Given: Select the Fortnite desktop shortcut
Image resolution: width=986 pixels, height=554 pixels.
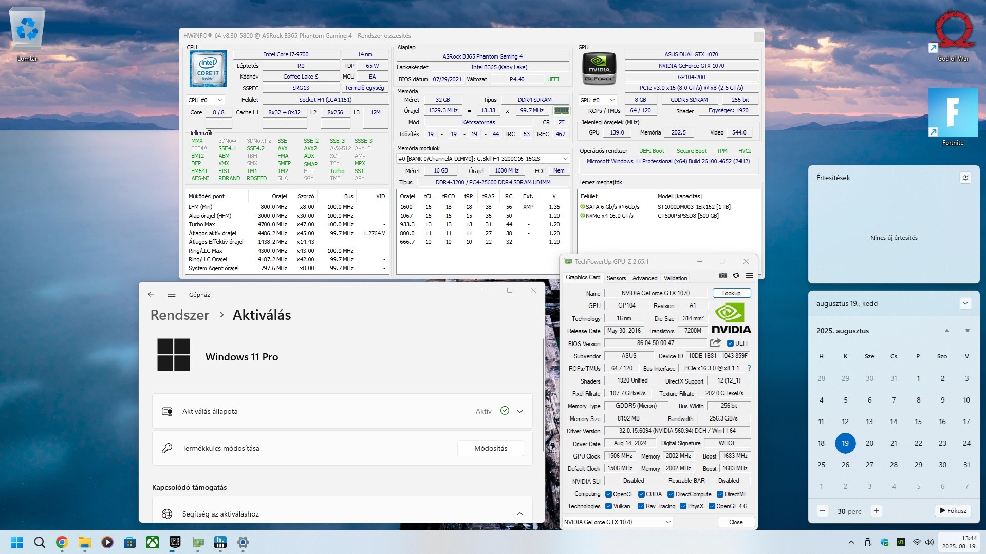Looking at the screenshot, I should (953, 117).
